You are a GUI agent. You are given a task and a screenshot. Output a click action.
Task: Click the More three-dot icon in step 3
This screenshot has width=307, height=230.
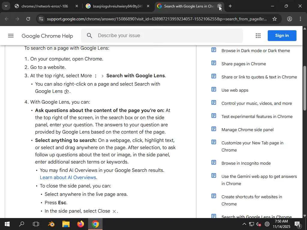(x=96, y=76)
